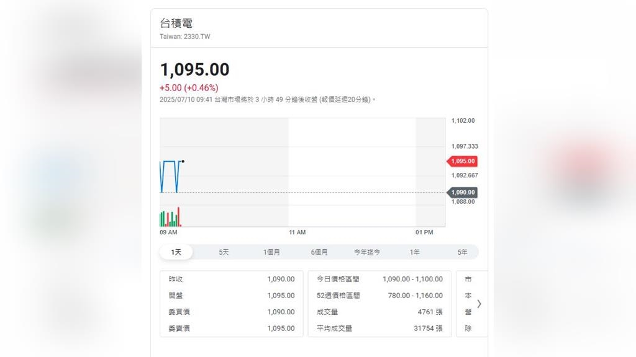This screenshot has width=636, height=357.
Task: View the 5年 long-term chart
Action: pyautogui.click(x=461, y=252)
